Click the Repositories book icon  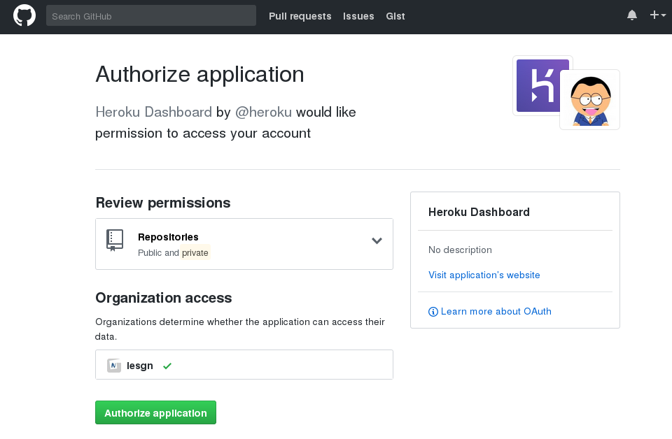[x=115, y=240]
